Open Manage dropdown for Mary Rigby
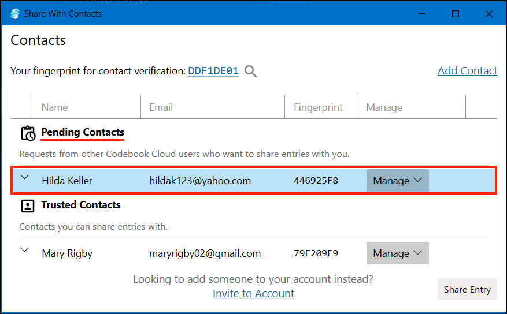Image resolution: width=507 pixels, height=314 pixels. pyautogui.click(x=397, y=253)
